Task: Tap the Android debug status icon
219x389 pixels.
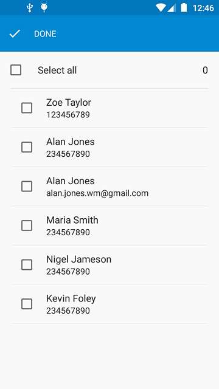Action: click(44, 8)
